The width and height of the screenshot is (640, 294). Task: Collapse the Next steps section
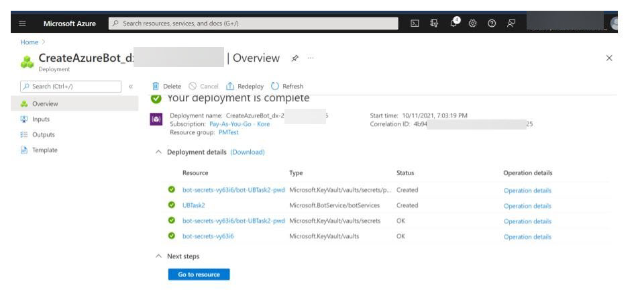click(x=158, y=256)
